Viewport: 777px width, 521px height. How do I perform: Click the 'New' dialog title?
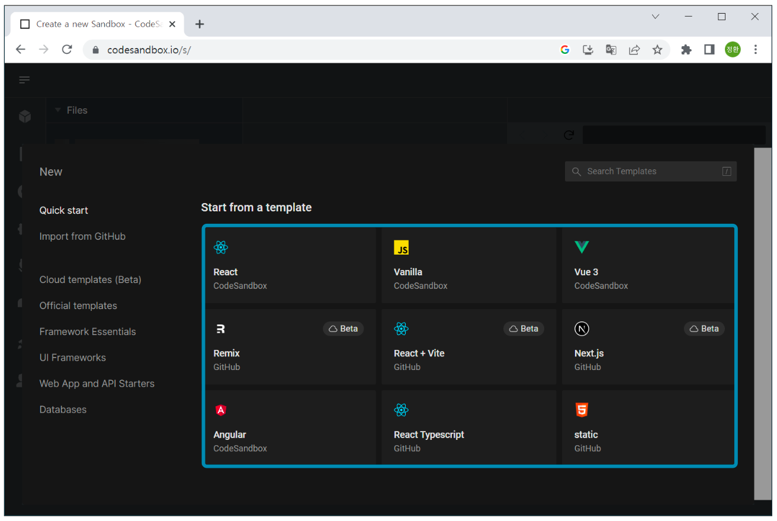(x=51, y=172)
